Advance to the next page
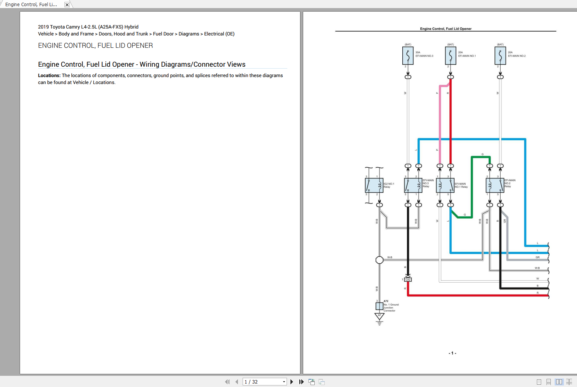Image resolution: width=577 pixels, height=387 pixels. tap(291, 382)
